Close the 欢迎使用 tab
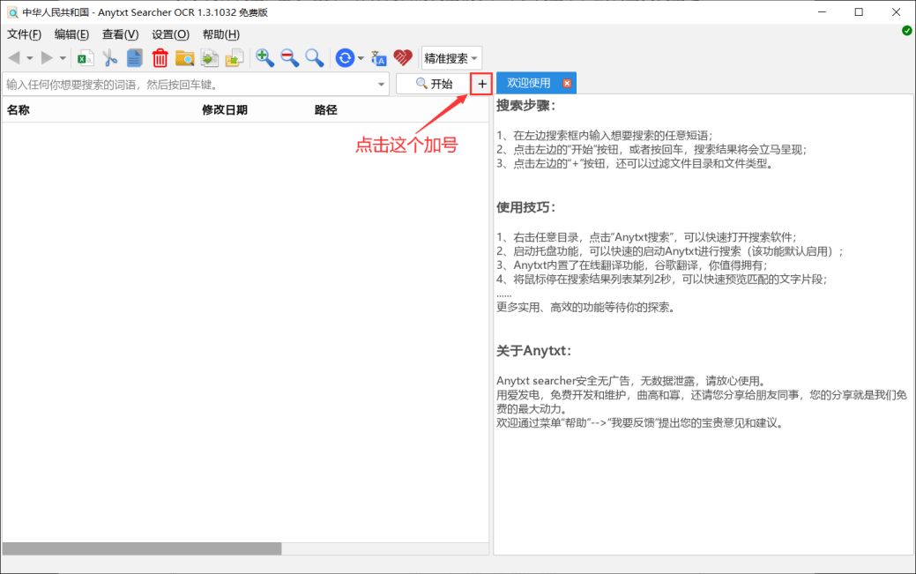Screen dimensions: 916x574 (x=567, y=84)
